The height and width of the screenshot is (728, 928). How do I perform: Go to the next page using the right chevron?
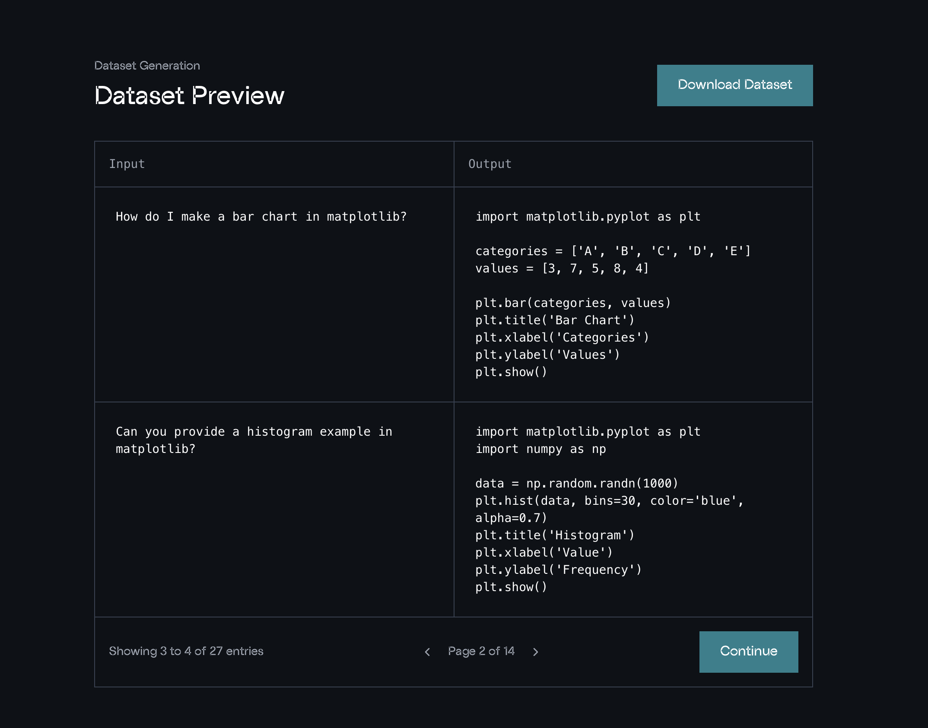pos(536,652)
